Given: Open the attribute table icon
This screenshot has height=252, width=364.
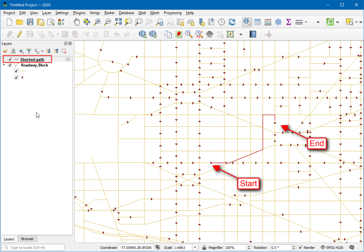Looking at the screenshot, I should click(x=258, y=22).
